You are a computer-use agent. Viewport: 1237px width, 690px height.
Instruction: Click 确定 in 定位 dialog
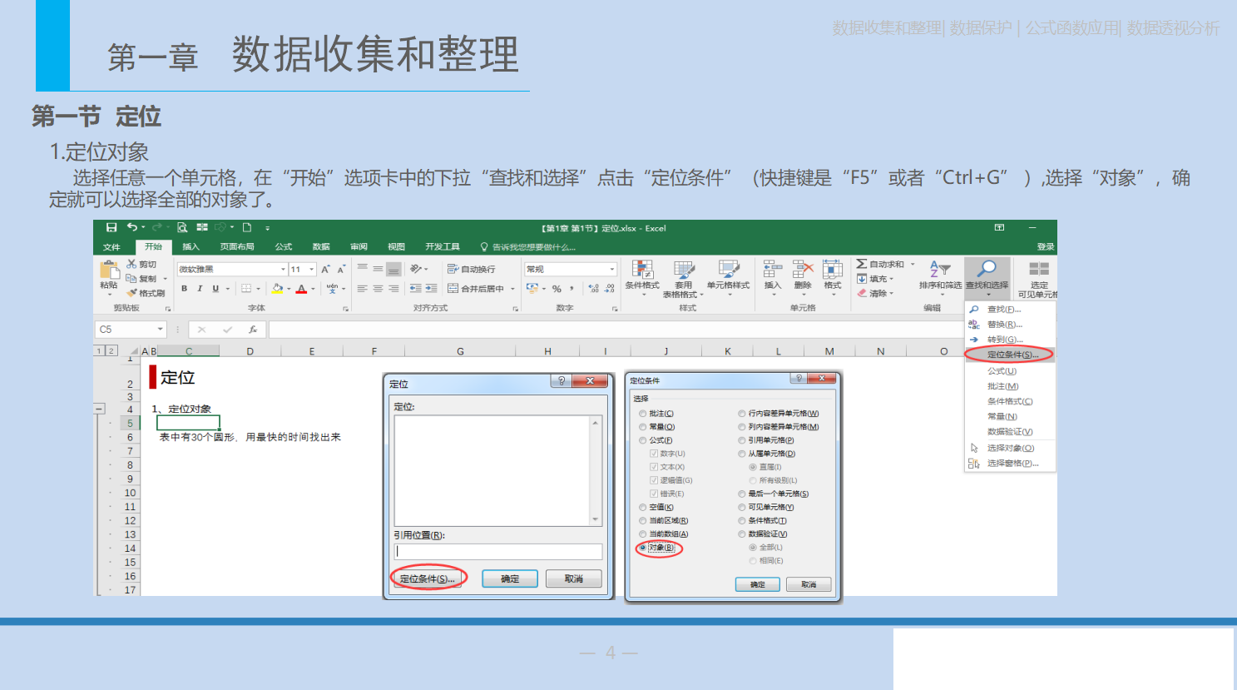510,578
